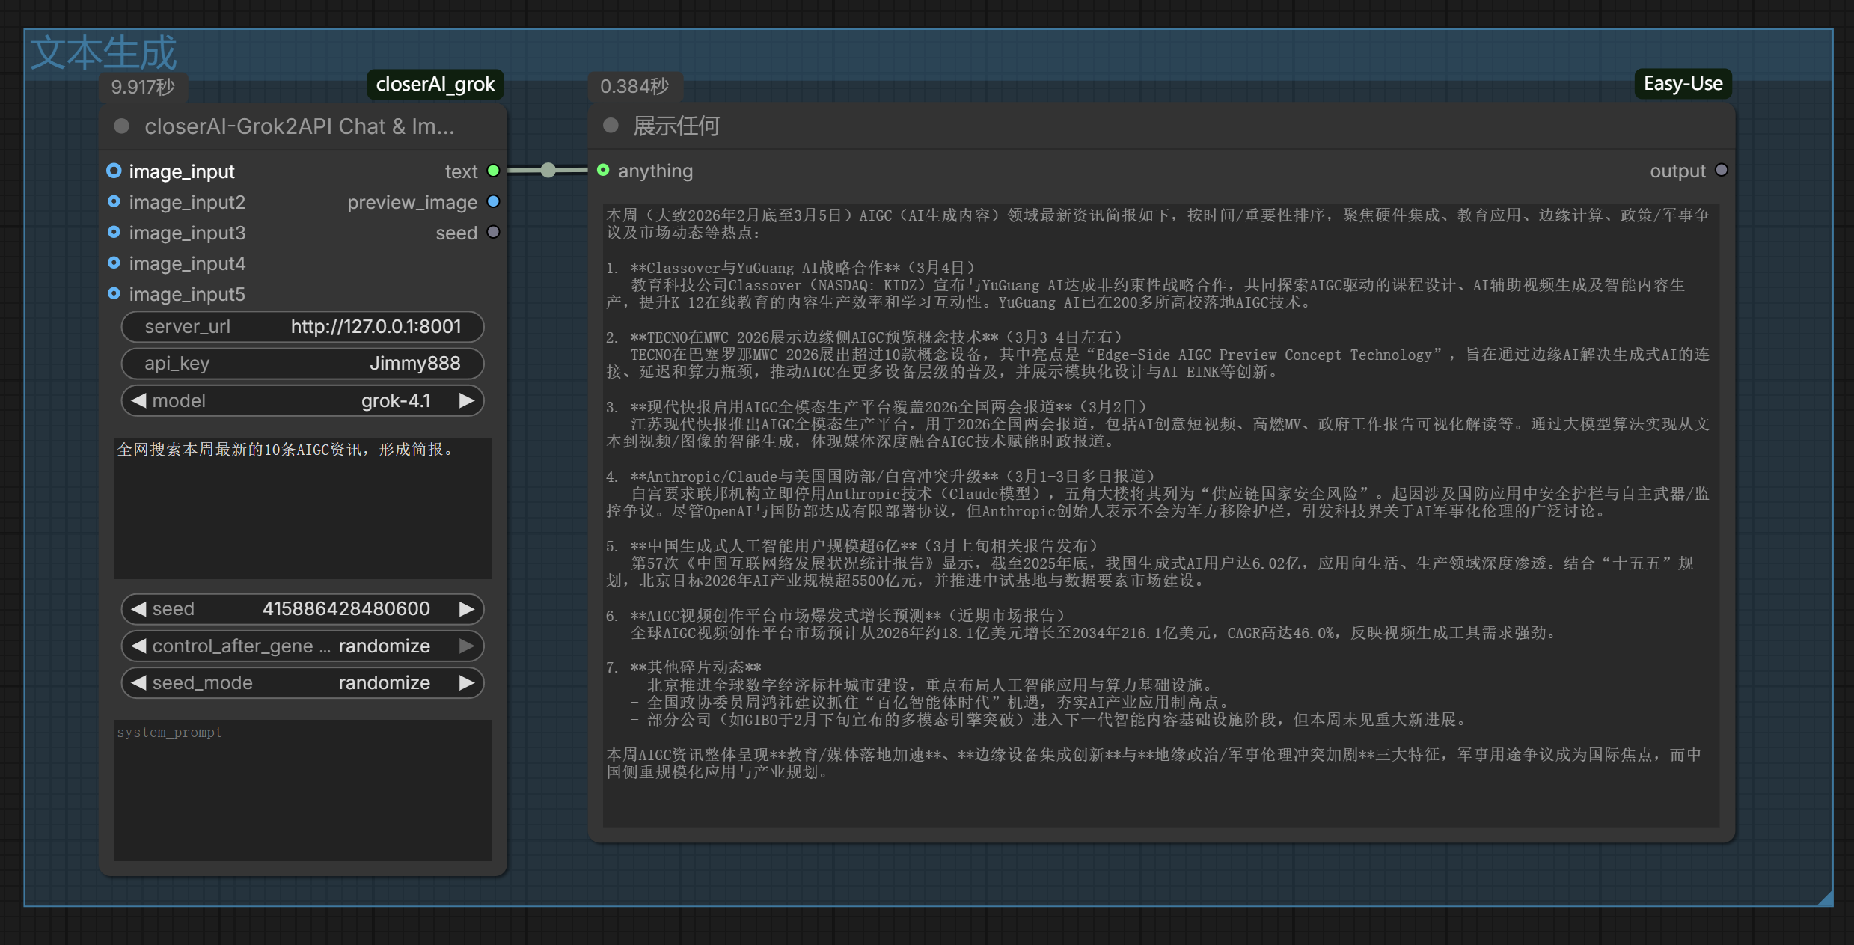The image size is (1854, 945).
Task: Click the link midpoint between text and anything
Action: click(548, 171)
